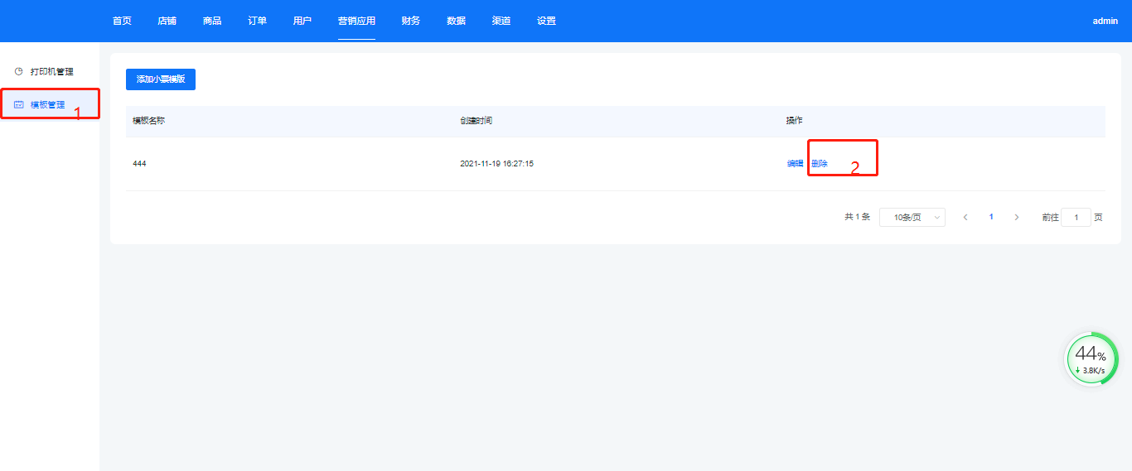Click the 添加小票模版 button
Screen dimensions: 1132x471
(161, 79)
